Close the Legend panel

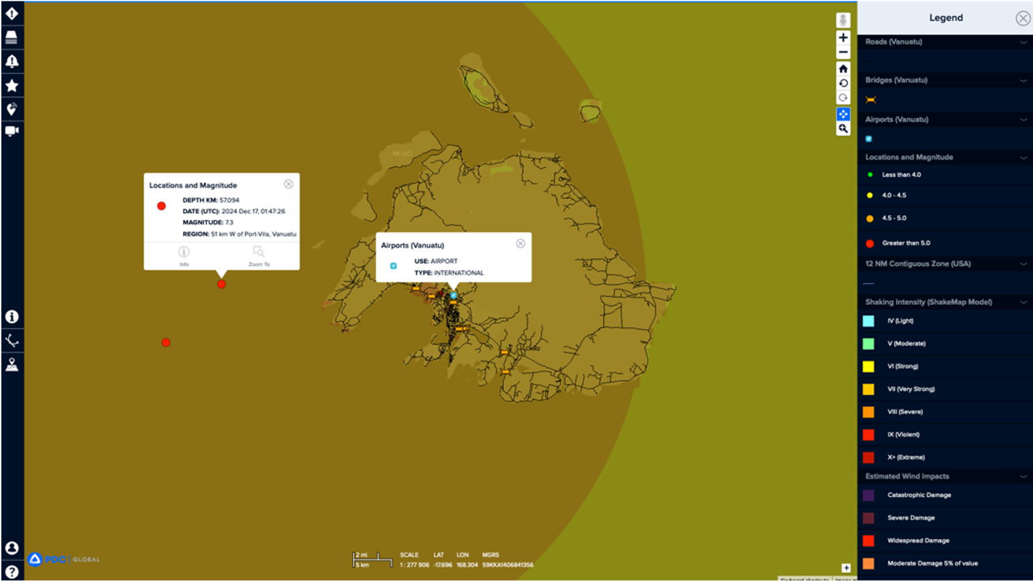pyautogui.click(x=1022, y=19)
